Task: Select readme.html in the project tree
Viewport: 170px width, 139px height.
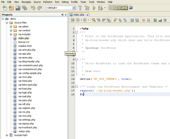Action: coord(25,46)
